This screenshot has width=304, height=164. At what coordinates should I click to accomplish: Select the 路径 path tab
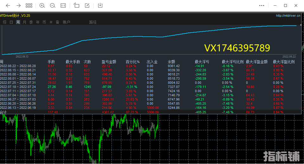pos(93,22)
